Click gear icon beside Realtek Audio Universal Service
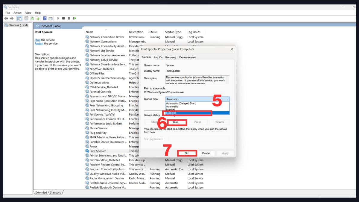This screenshot has height=202, width=359. click(x=87, y=183)
